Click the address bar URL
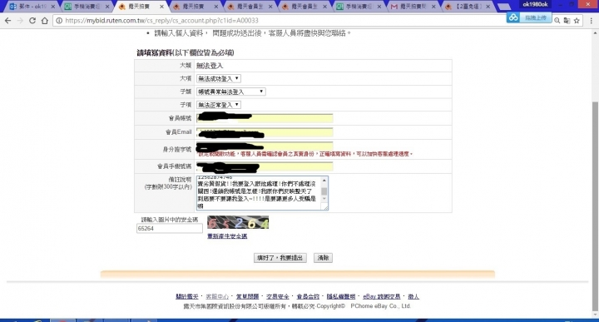 [161, 21]
